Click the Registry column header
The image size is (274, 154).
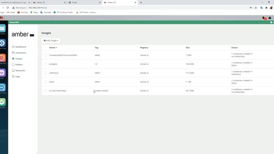[144, 47]
